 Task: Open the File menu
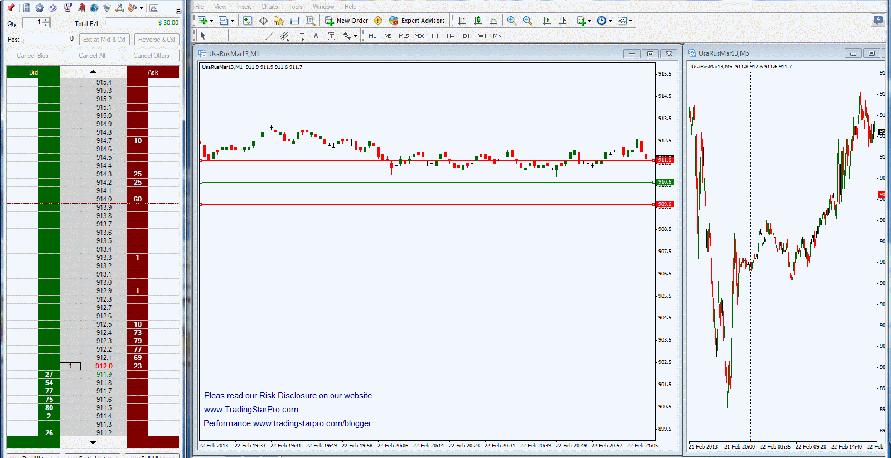[x=199, y=7]
